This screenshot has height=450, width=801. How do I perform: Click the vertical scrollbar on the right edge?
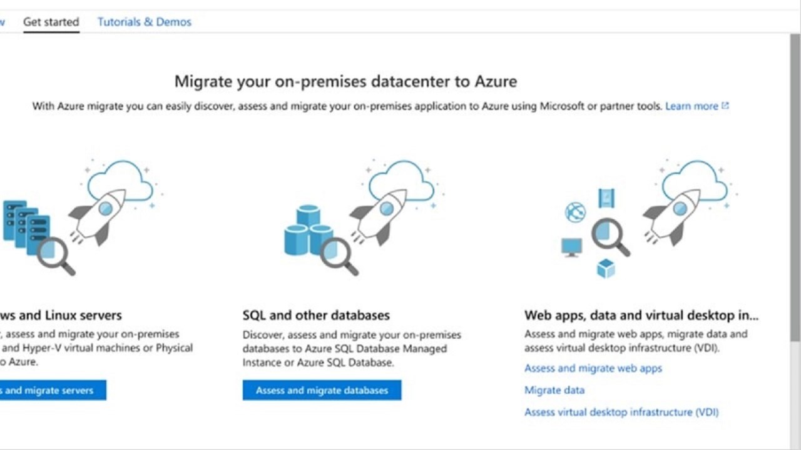[795, 187]
